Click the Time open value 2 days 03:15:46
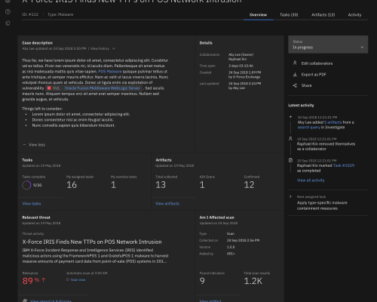The height and width of the screenshot is (302, 377). click(241, 66)
